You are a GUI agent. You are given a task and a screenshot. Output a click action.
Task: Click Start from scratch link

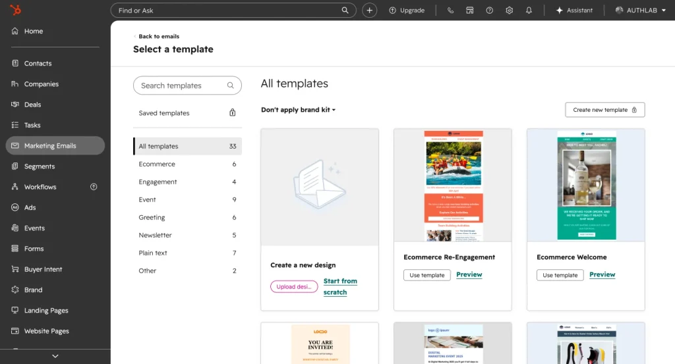coord(340,286)
